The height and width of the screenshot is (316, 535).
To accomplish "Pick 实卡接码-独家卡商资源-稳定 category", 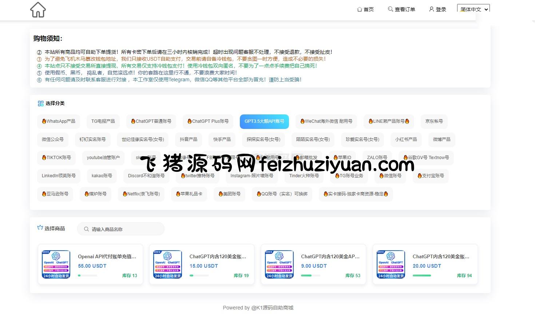I will coord(356,194).
